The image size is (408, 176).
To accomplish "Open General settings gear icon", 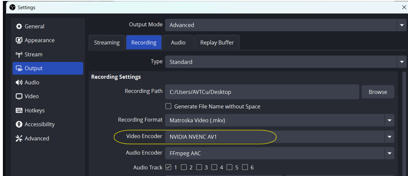I will pyautogui.click(x=19, y=26).
